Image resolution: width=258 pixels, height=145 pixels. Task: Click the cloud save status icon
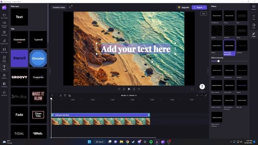tap(70, 7)
